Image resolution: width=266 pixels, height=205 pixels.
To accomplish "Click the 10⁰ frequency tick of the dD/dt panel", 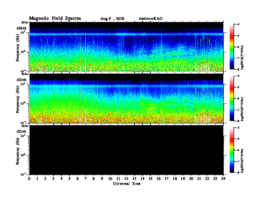I will click(23, 104).
